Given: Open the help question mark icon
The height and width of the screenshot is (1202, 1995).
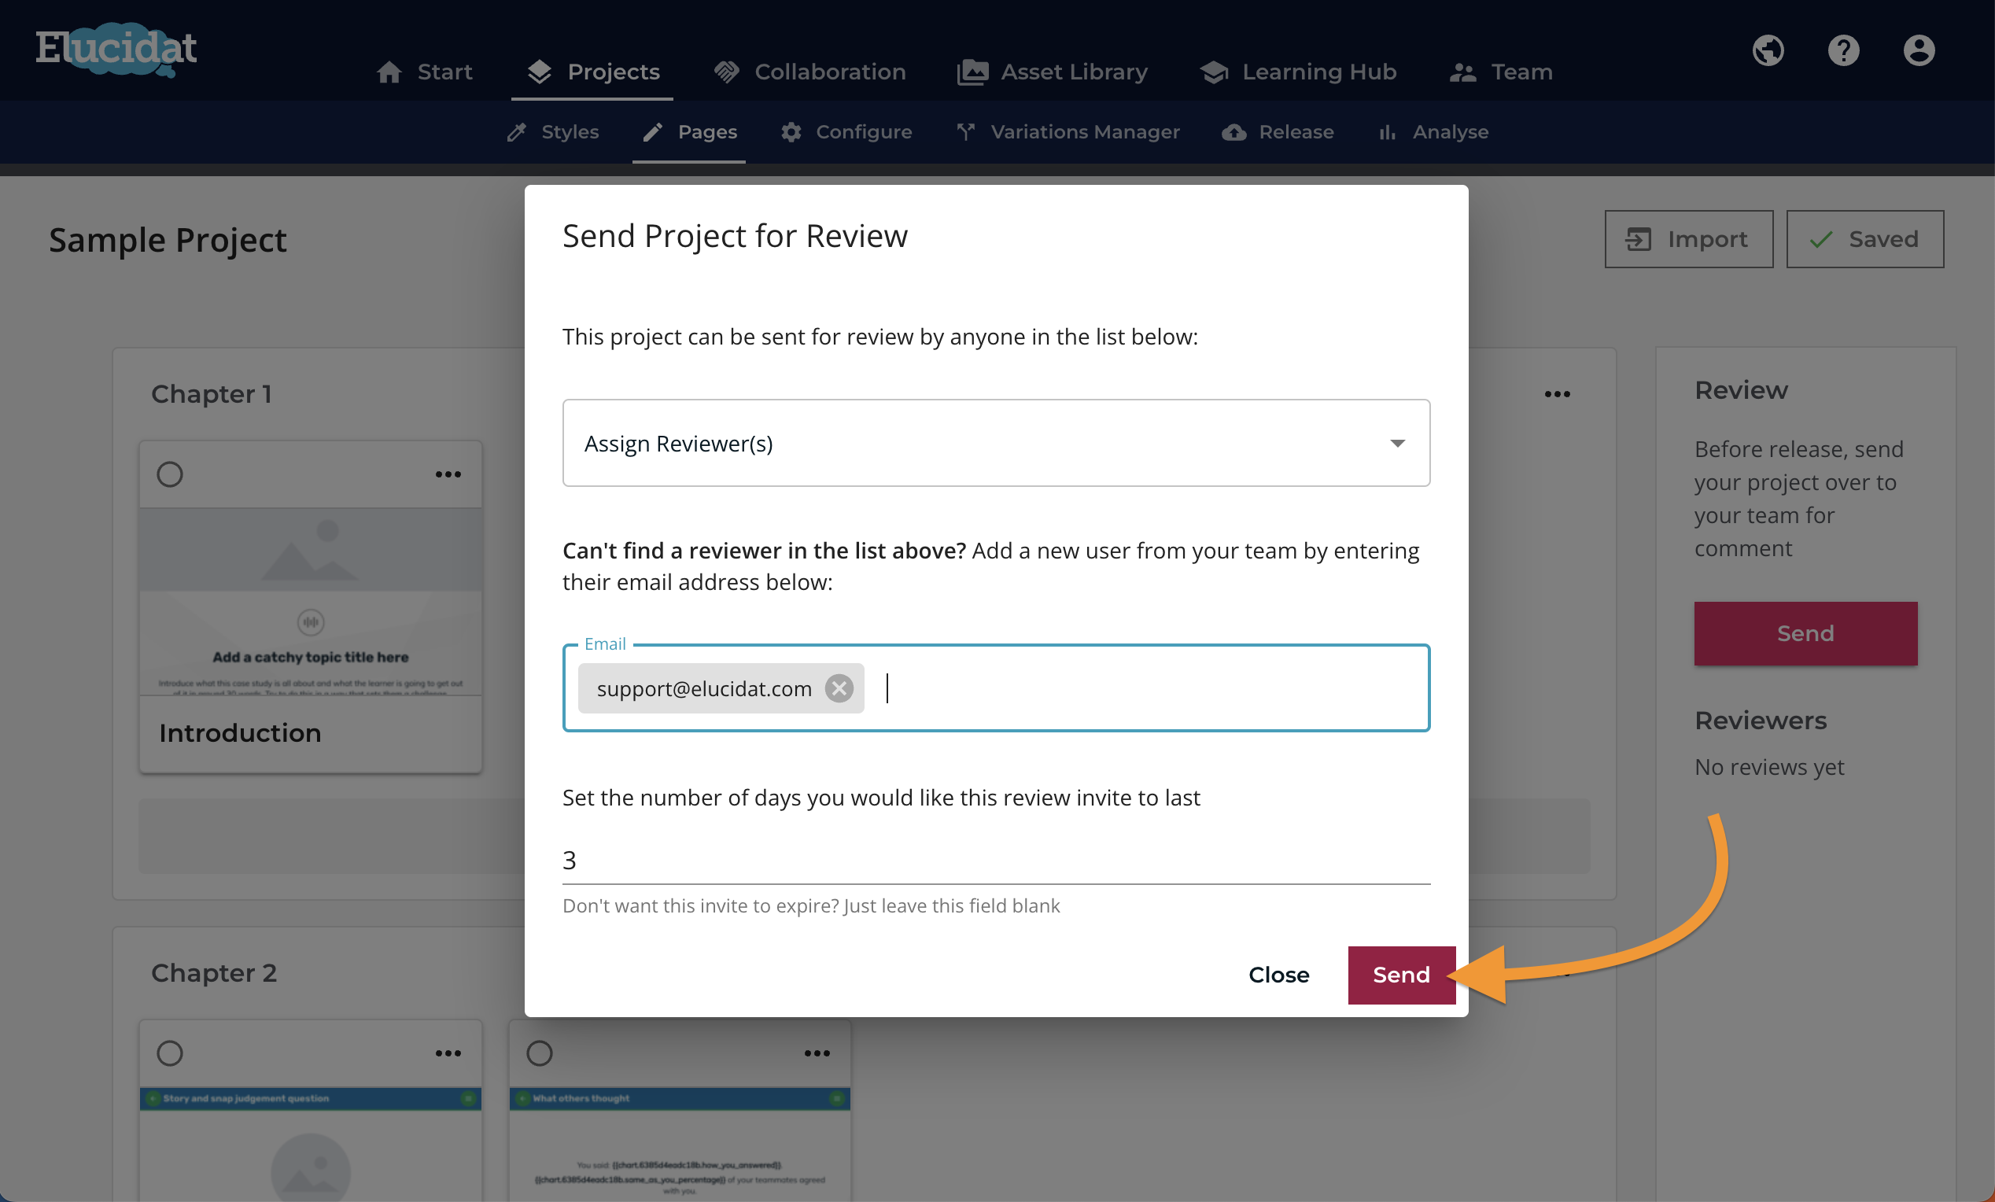Looking at the screenshot, I should point(1843,50).
